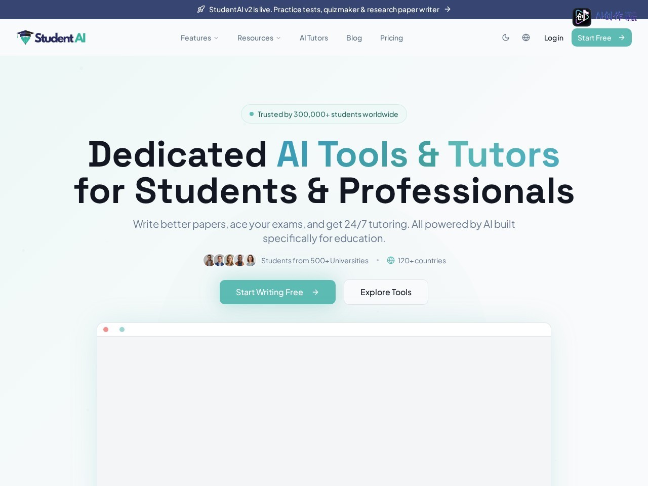The width and height of the screenshot is (648, 486).
Task: Click the globe icon beside 120+ countries
Action: (x=391, y=260)
